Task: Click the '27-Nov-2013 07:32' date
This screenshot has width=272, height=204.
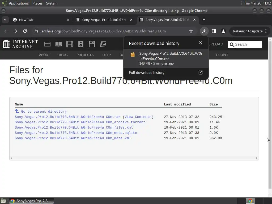Action: click(x=181, y=117)
